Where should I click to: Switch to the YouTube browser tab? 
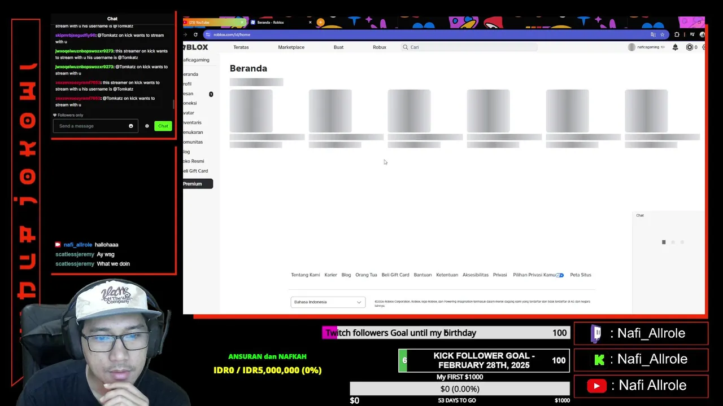pos(215,23)
